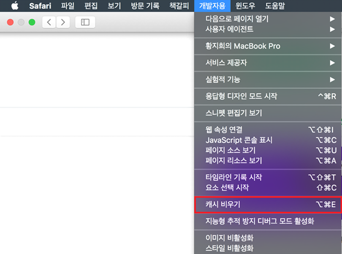
Task: Select 응답형 디자인 모드 시작
Action: pyautogui.click(x=267, y=96)
